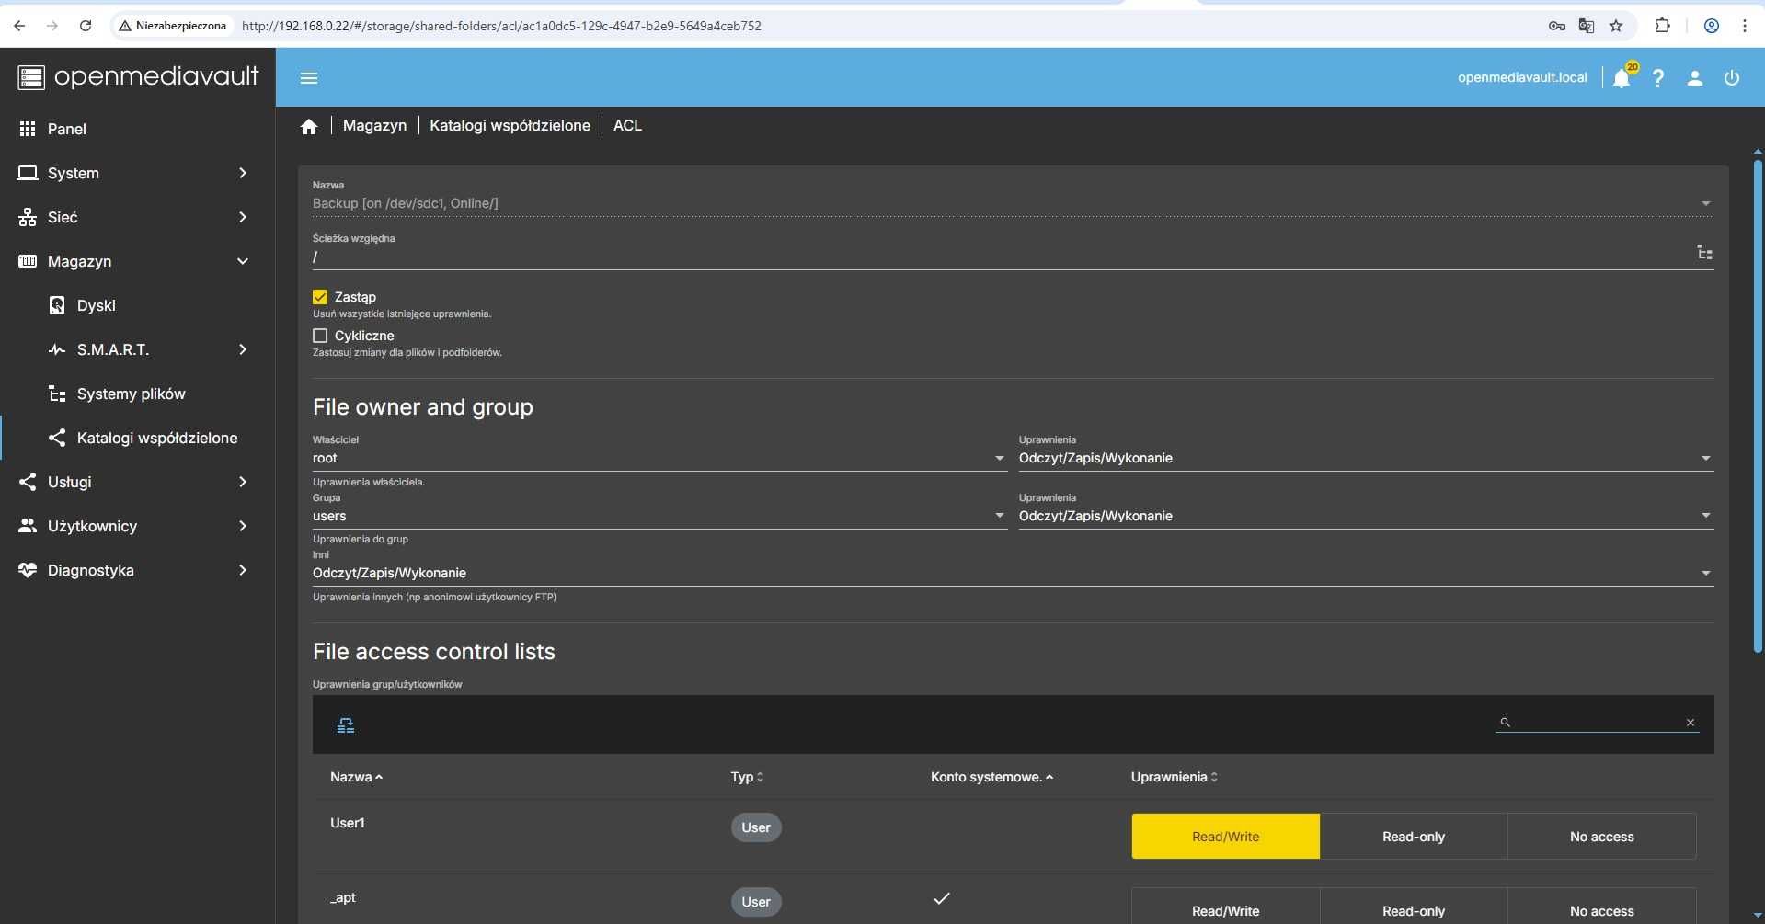
Task: Click browser translate page icon
Action: (1586, 26)
